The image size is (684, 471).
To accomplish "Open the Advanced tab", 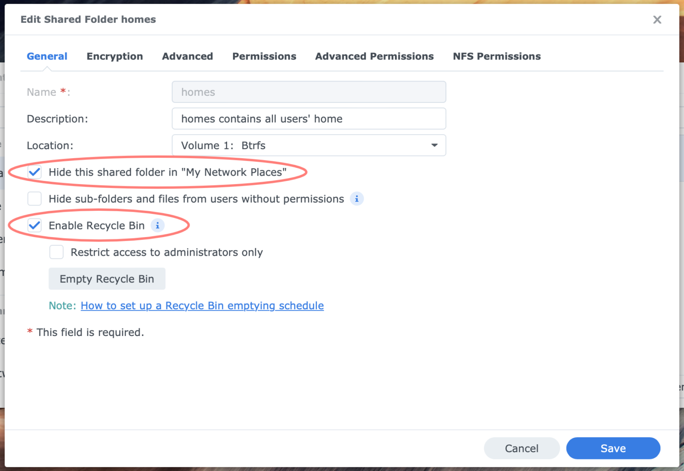I will [x=187, y=56].
